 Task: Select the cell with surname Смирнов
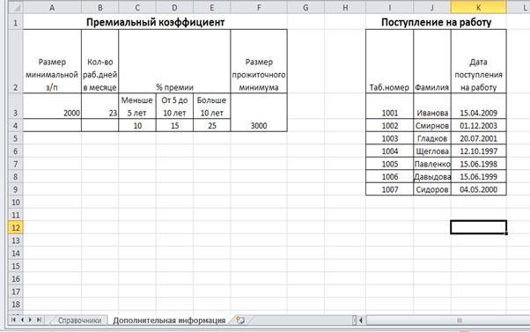pos(432,125)
